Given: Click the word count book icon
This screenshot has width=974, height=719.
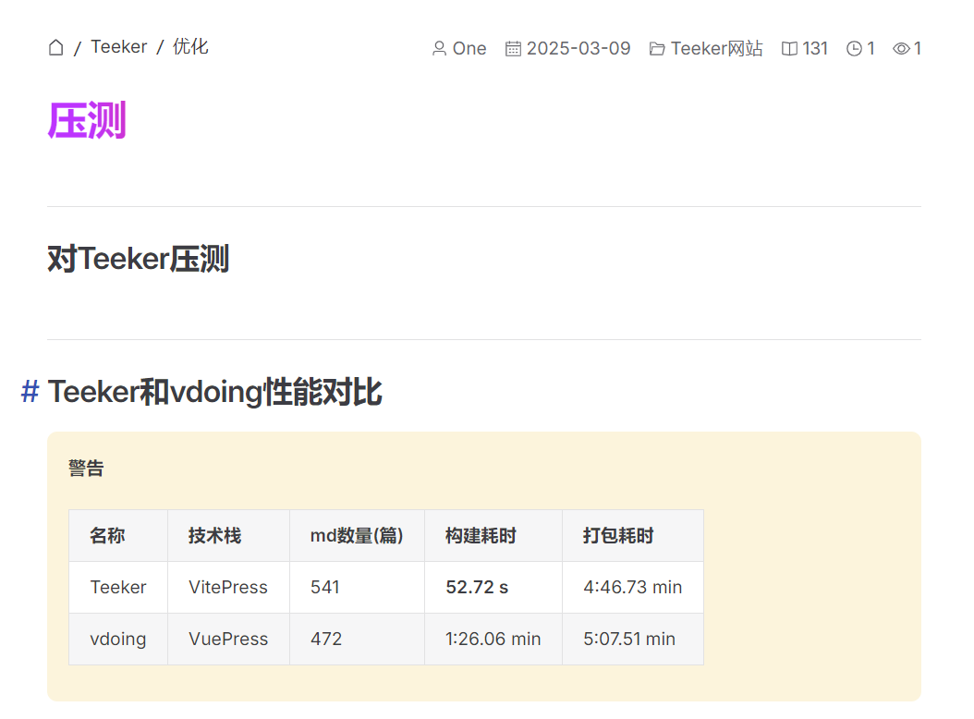Looking at the screenshot, I should pyautogui.click(x=789, y=48).
